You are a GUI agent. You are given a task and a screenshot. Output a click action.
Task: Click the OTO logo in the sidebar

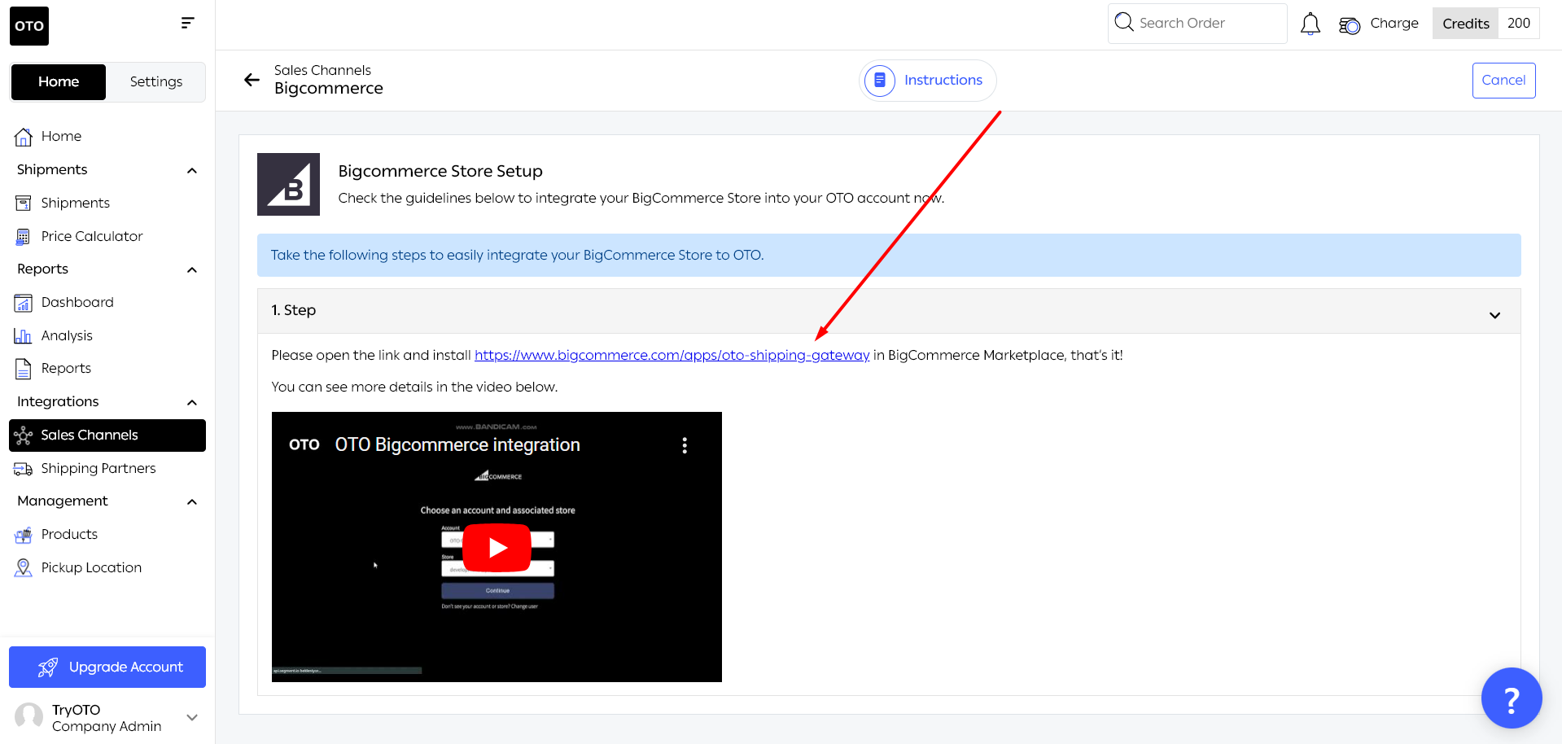[29, 26]
